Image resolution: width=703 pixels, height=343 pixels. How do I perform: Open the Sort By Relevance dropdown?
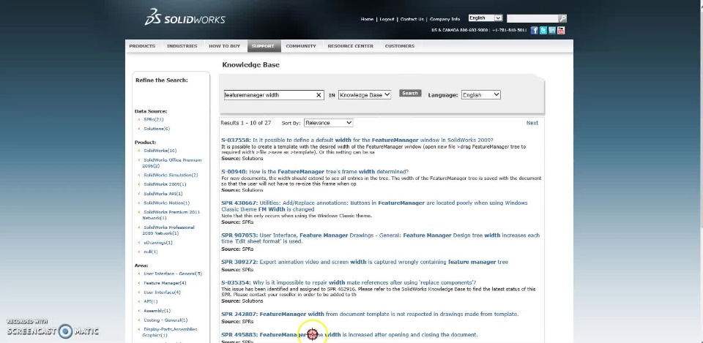[328, 123]
